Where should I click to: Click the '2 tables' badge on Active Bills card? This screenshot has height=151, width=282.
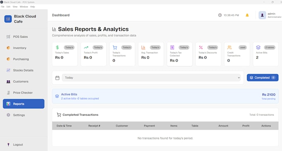pos(270,48)
